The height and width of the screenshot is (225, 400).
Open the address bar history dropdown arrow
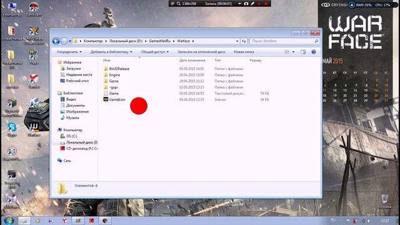point(237,41)
